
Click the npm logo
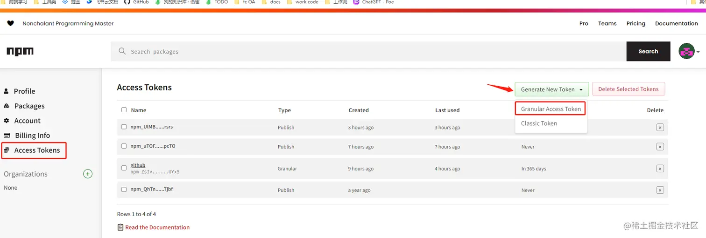20,51
